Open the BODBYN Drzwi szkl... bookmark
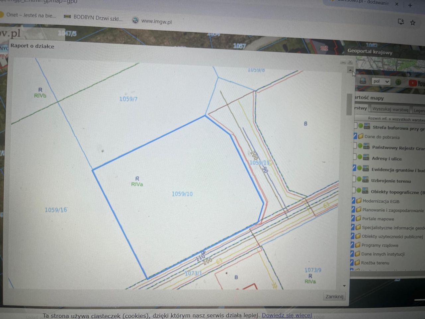The image size is (425, 319). click(94, 18)
